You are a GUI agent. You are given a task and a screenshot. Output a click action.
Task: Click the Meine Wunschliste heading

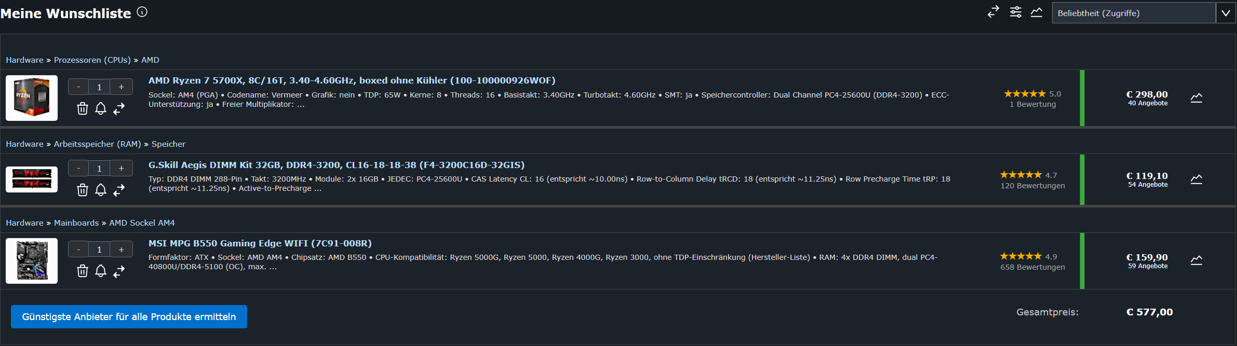pyautogui.click(x=66, y=13)
